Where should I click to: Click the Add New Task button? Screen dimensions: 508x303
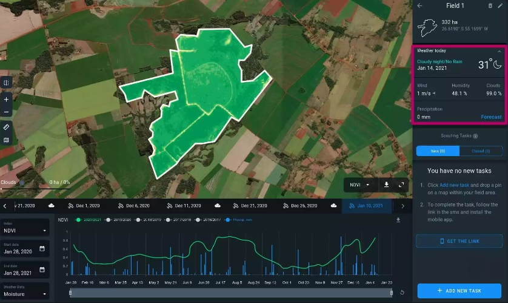pyautogui.click(x=459, y=291)
